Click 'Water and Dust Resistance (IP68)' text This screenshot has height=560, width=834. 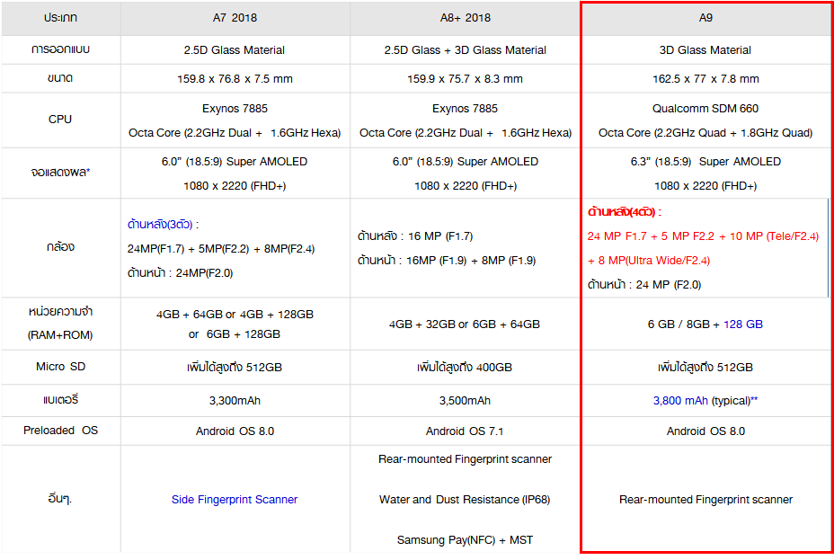pyautogui.click(x=465, y=500)
